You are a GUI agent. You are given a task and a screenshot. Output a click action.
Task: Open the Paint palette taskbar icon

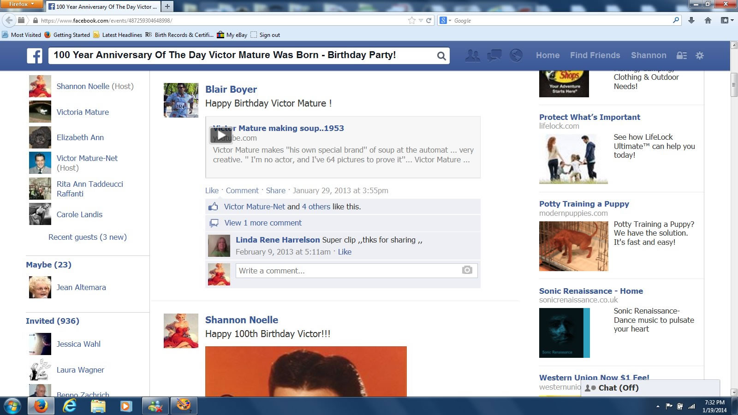(184, 406)
